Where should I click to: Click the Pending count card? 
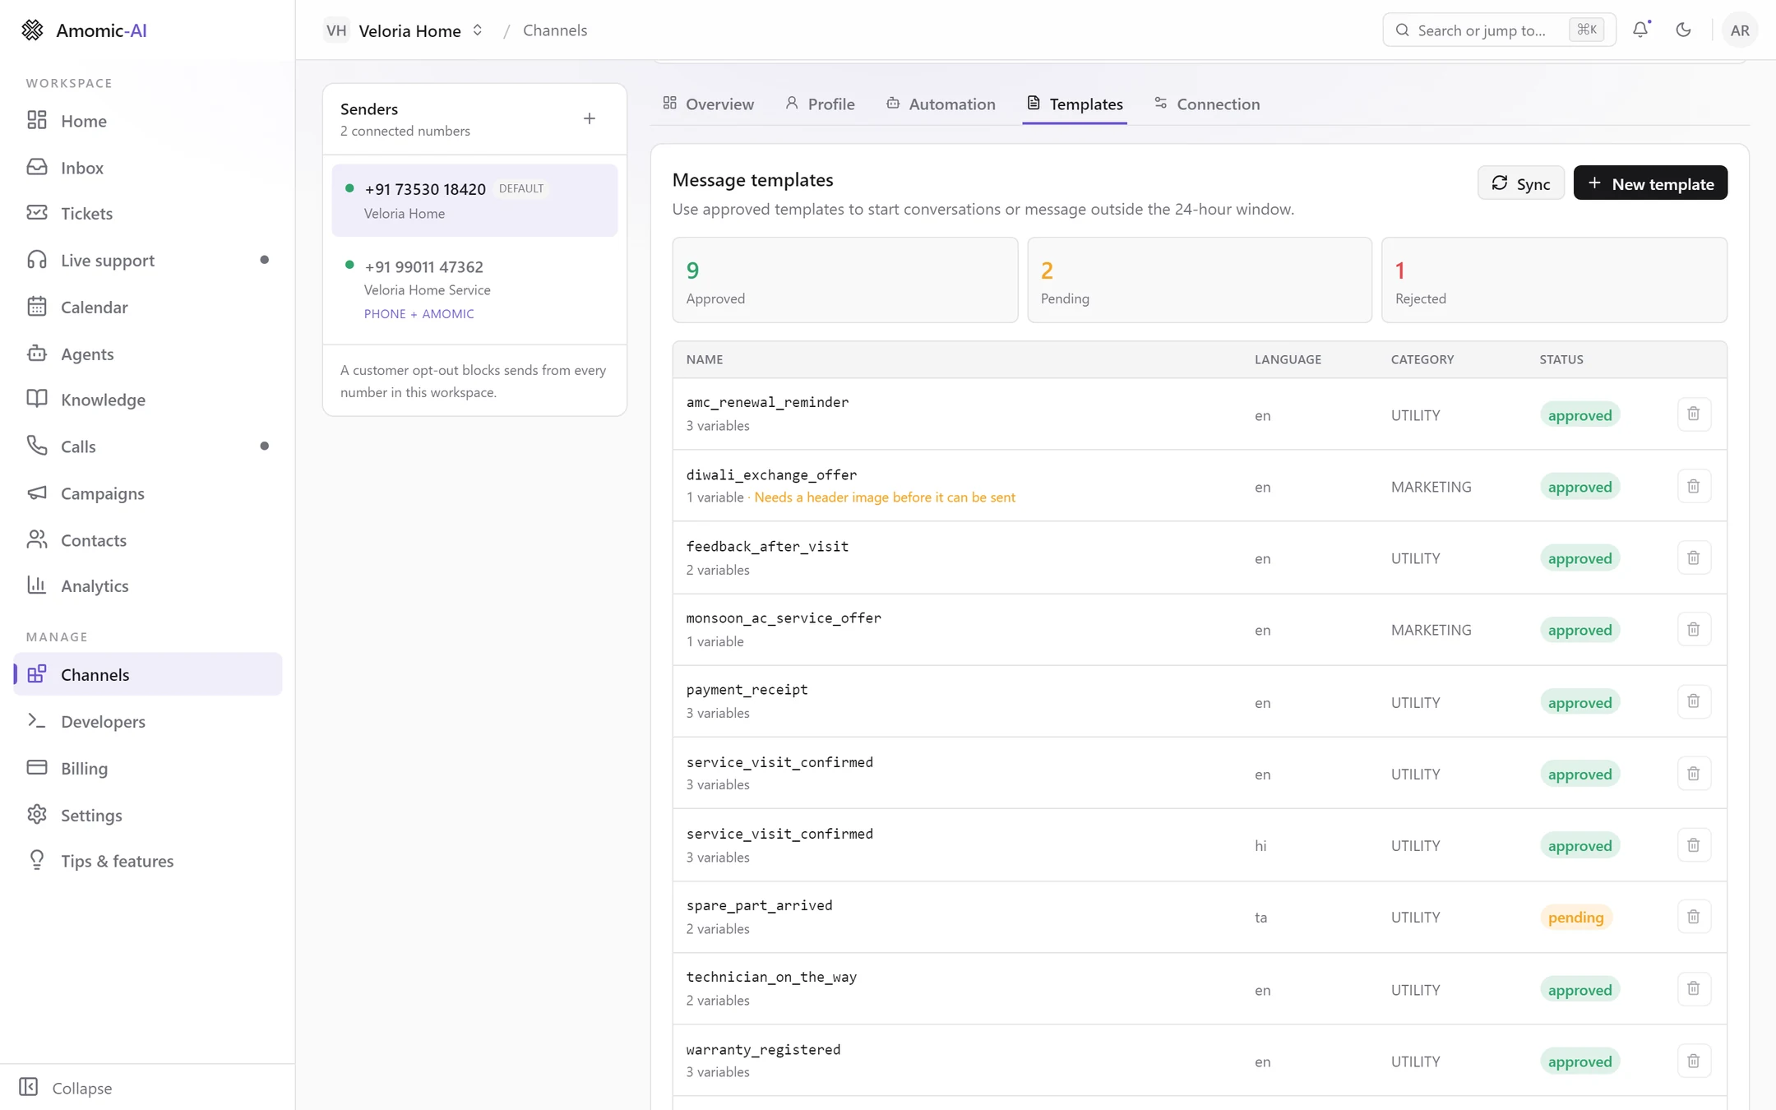[x=1199, y=280]
